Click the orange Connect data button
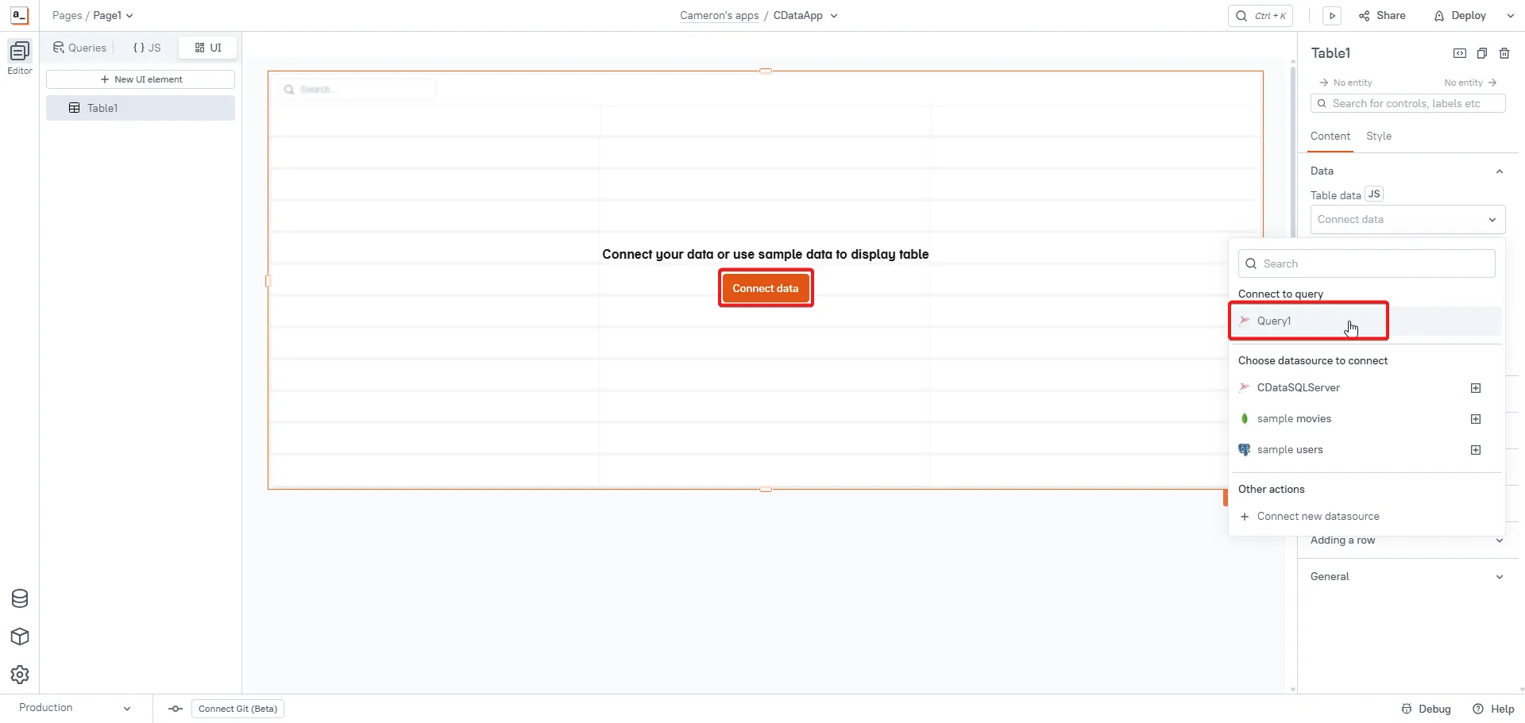 coord(765,288)
